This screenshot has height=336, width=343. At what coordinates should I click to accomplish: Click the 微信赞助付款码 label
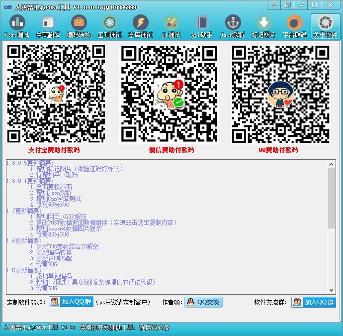point(171,150)
